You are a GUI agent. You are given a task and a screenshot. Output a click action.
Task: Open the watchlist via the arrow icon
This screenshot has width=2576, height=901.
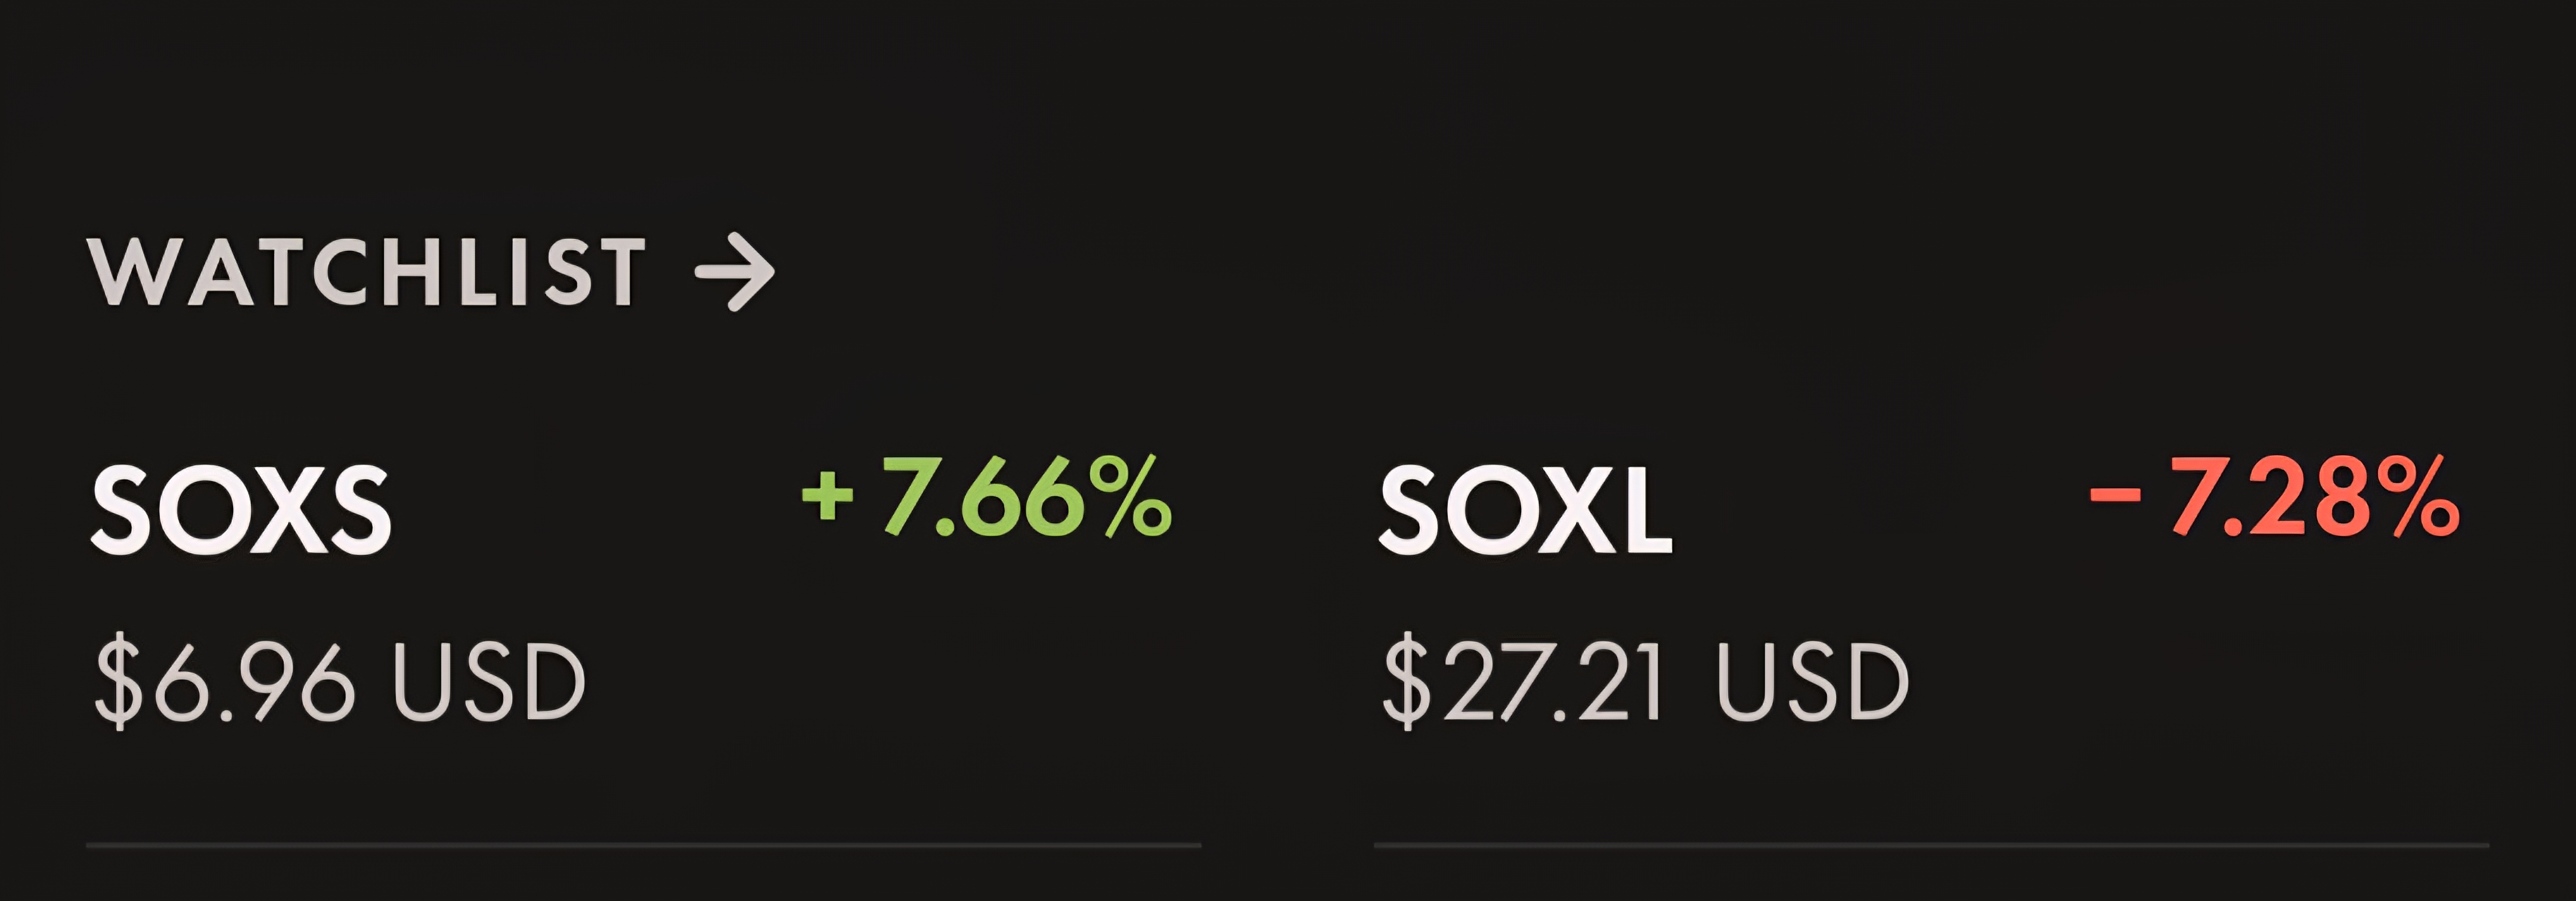pyautogui.click(x=735, y=273)
